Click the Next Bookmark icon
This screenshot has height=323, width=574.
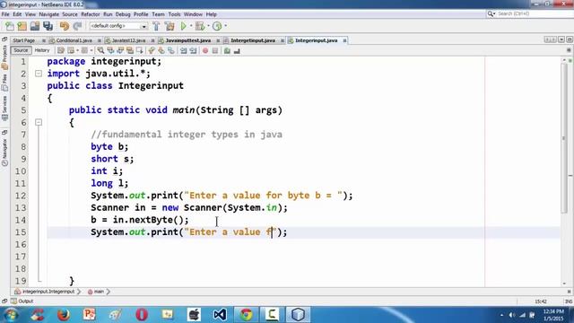[x=161, y=50]
